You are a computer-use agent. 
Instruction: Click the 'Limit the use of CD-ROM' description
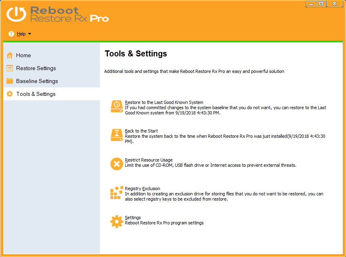coord(211,165)
